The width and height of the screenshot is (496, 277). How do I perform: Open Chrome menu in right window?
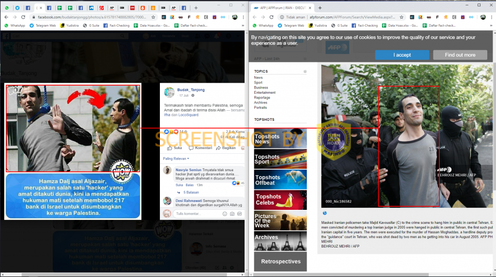[491, 17]
